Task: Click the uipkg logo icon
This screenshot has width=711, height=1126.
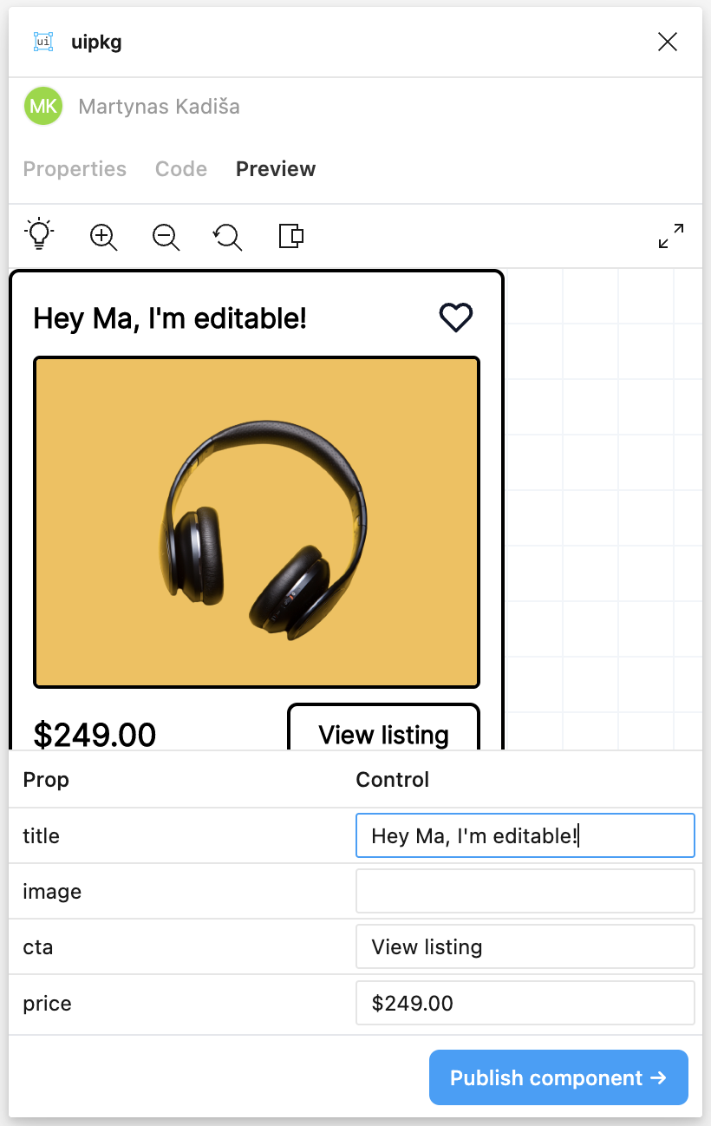Action: (43, 42)
